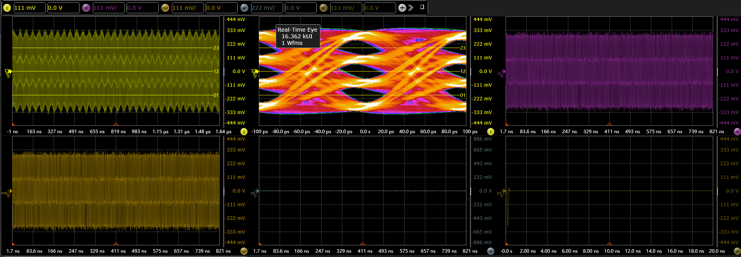Screen dimensions: 741x257
Task: Add a new waveform with plus icon
Action: click(402, 8)
